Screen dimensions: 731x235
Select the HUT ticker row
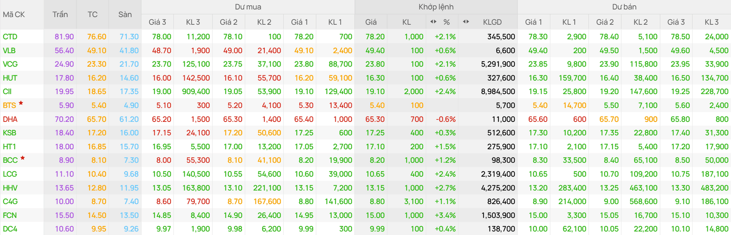365,78
